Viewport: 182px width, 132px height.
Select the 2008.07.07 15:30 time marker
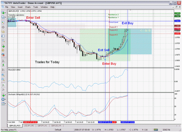tap(105, 122)
